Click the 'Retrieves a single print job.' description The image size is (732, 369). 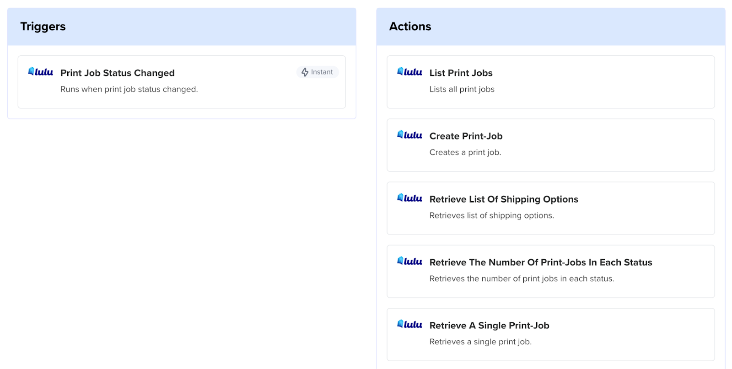tap(480, 342)
